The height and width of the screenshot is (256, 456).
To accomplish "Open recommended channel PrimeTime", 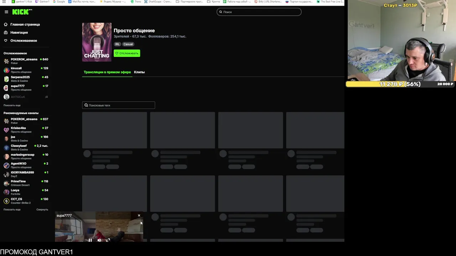I will 26,183.
